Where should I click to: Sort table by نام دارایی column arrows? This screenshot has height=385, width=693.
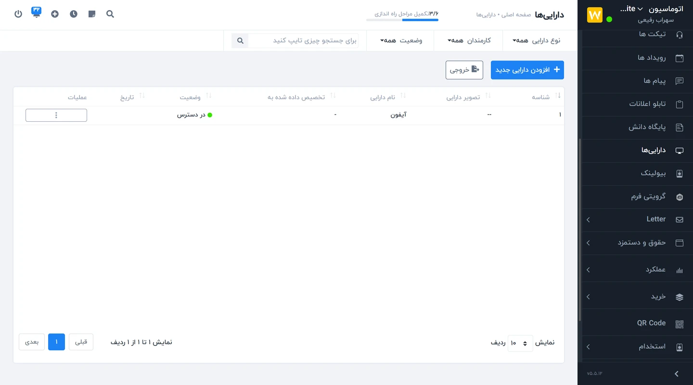click(x=403, y=96)
